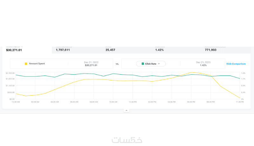The width and height of the screenshot is (254, 146).
Task: Click the Hide Comparison link
Action: [236, 64]
